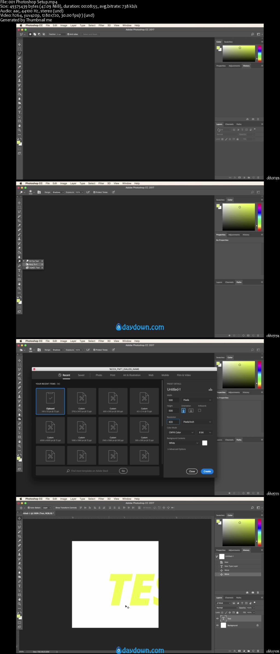Screen dimensions: 280x654
Task: Open the Auto-Select Layer dropdown
Action: (47, 508)
